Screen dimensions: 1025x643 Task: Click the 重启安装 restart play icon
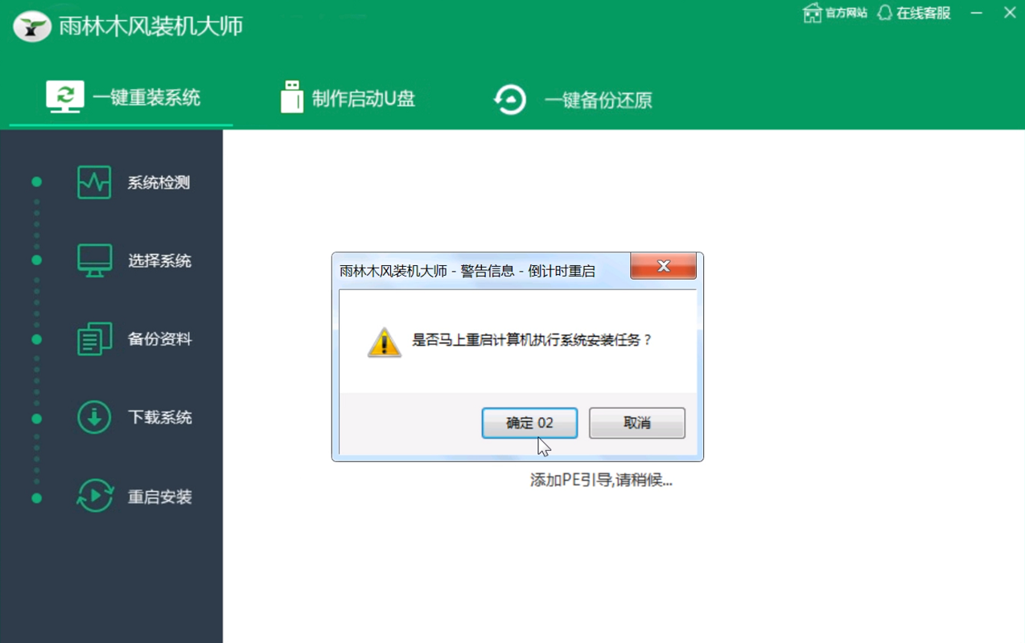(95, 496)
